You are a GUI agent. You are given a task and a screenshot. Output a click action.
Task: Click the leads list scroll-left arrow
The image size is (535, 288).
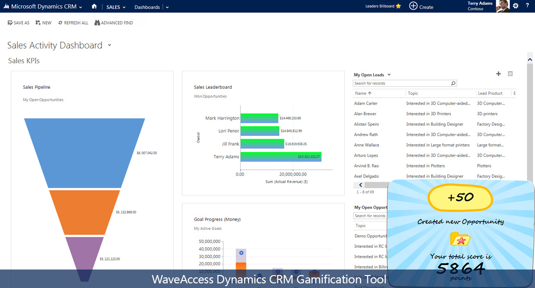tap(361, 185)
